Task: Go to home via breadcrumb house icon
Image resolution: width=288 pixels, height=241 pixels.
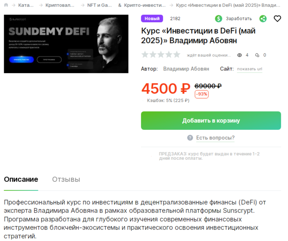Action: [x=6, y=5]
